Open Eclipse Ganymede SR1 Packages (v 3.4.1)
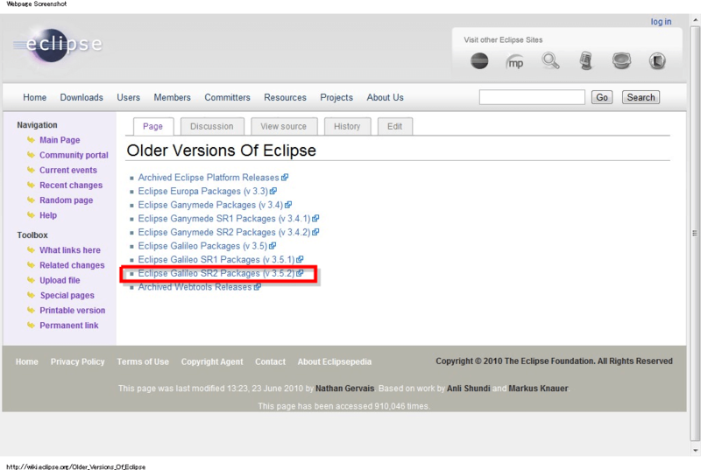This screenshot has width=701, height=470. tap(224, 218)
